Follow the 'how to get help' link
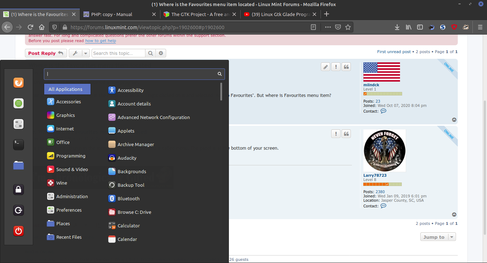The height and width of the screenshot is (263, 487). point(101,41)
